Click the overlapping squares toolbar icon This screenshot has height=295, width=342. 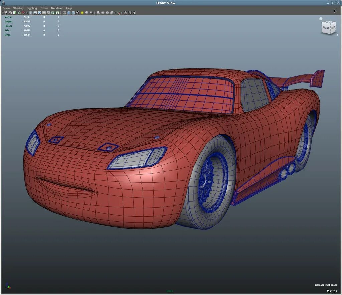[130, 13]
